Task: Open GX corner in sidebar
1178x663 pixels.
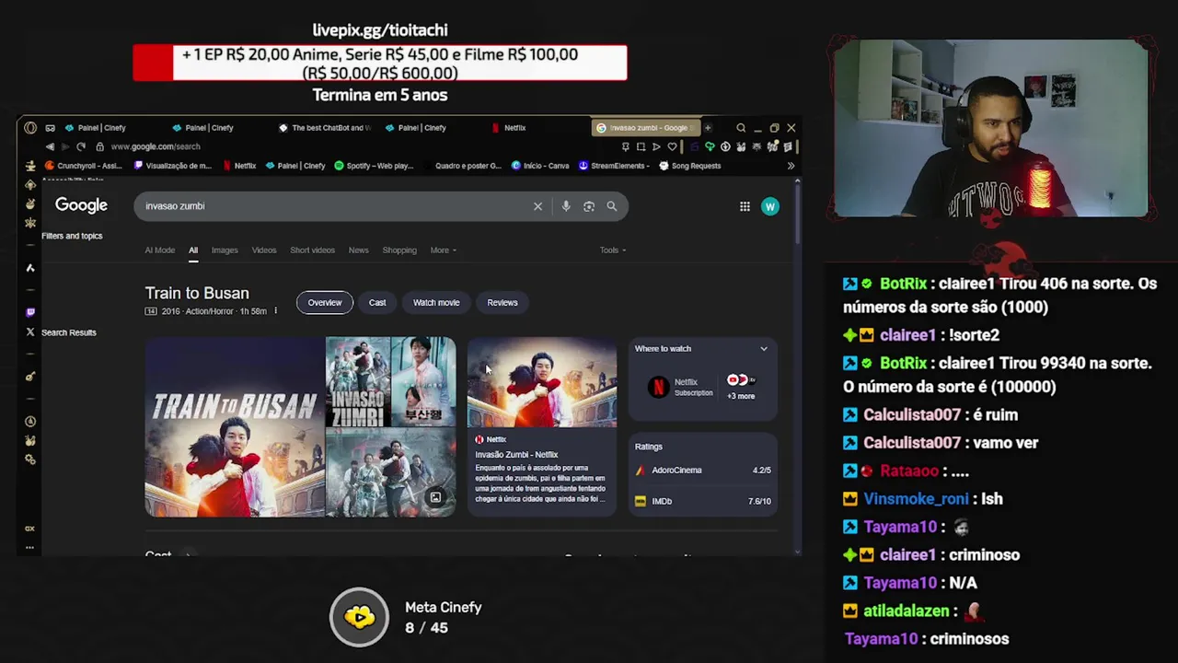Action: 29,529
